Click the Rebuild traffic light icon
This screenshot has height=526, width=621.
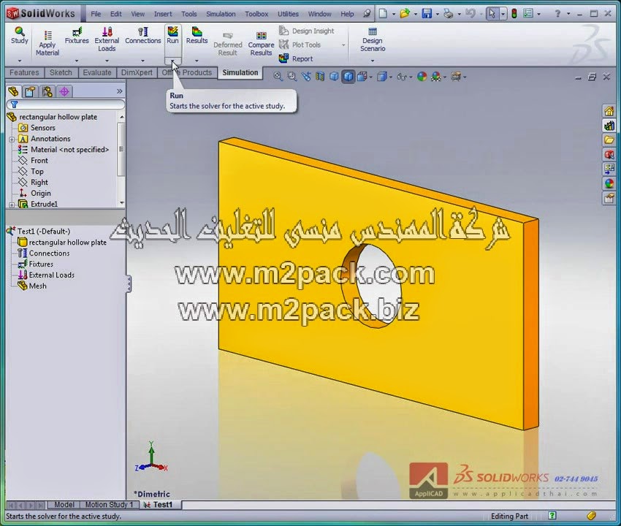(x=514, y=14)
